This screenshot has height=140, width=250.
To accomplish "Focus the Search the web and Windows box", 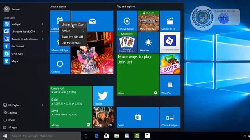I will [x=45, y=136].
